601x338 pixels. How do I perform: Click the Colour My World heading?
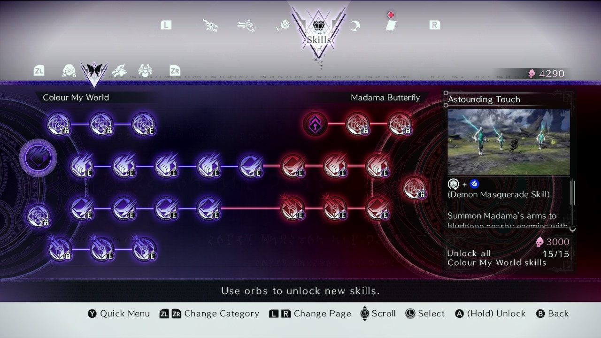tap(76, 97)
